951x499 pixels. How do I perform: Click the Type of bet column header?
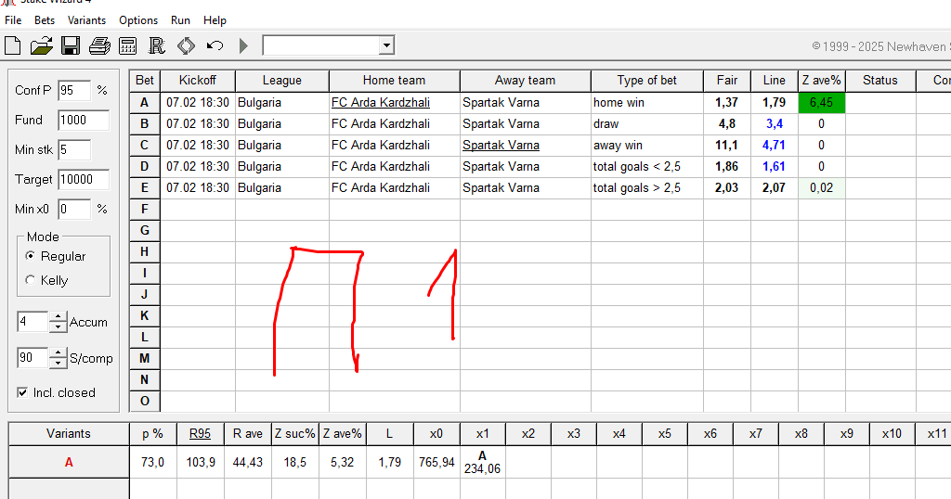(647, 81)
